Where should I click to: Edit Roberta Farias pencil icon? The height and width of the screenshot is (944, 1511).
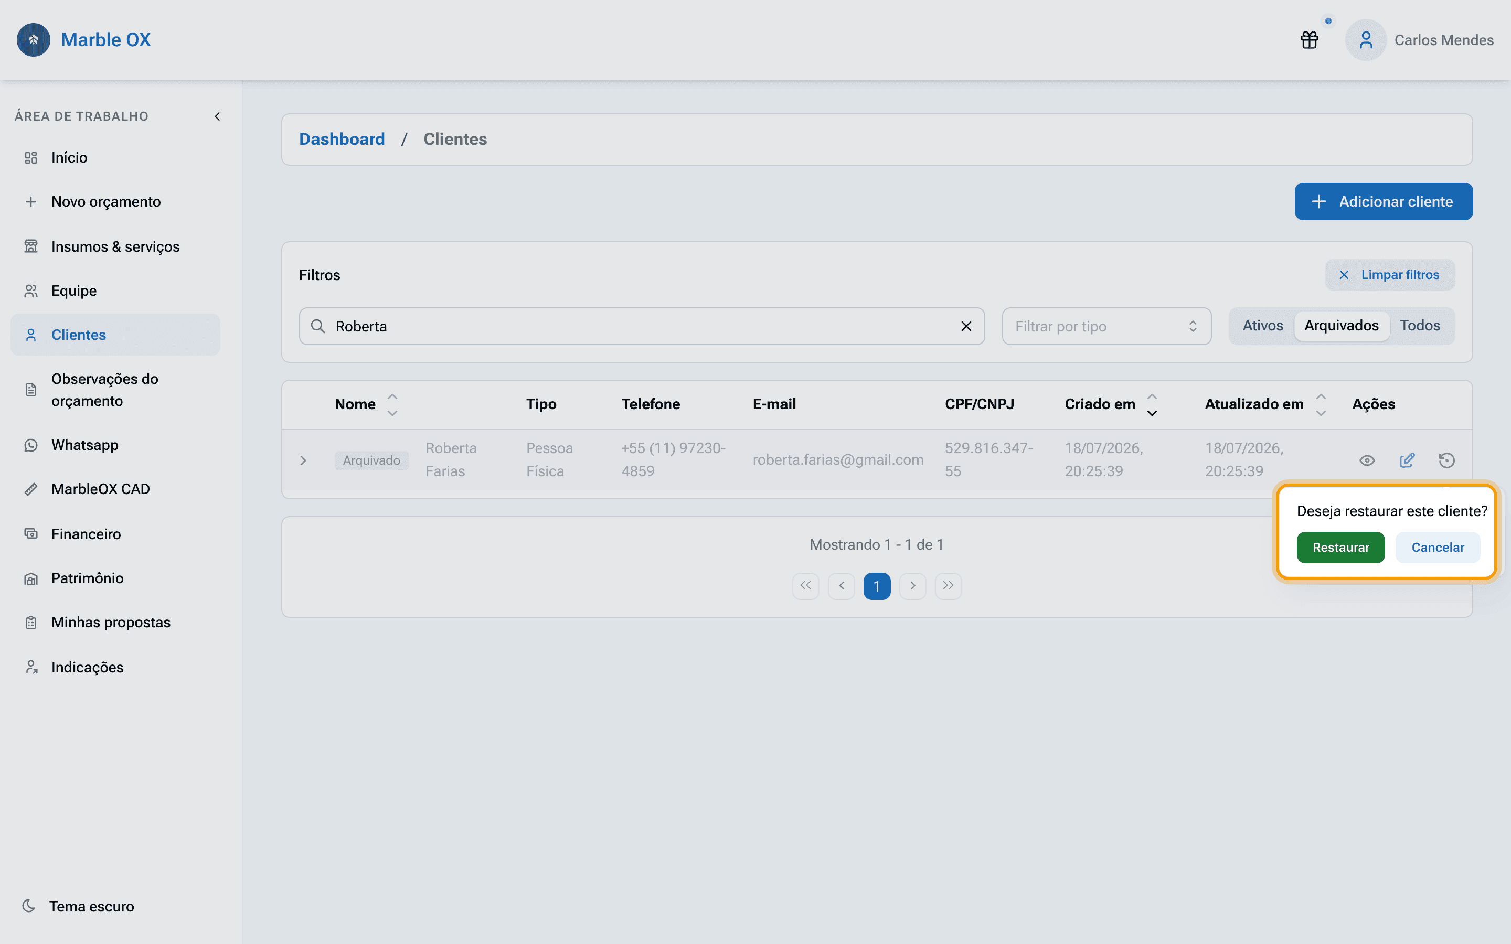[x=1407, y=460]
